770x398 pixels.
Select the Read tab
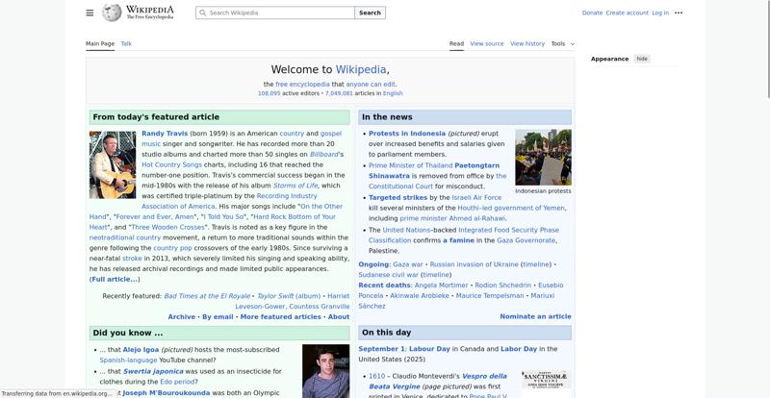456,43
